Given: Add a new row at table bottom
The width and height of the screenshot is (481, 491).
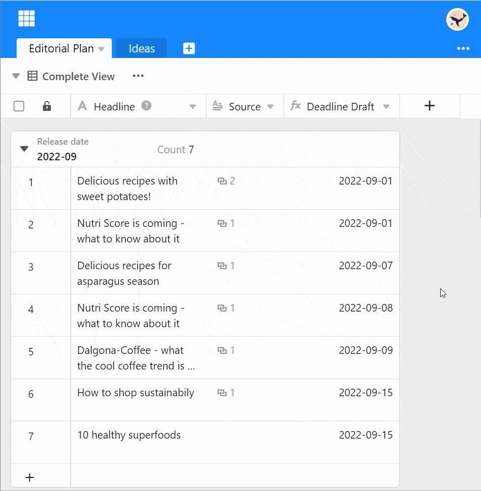Looking at the screenshot, I should pyautogui.click(x=30, y=477).
